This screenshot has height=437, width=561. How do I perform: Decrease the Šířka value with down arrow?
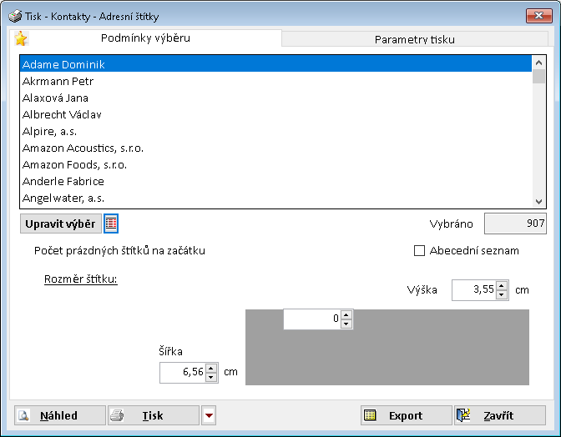tap(211, 377)
